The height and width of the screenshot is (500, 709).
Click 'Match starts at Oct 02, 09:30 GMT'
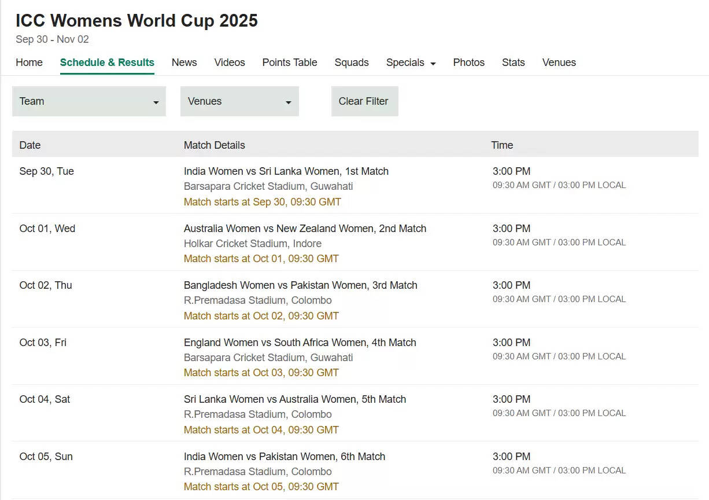click(261, 316)
